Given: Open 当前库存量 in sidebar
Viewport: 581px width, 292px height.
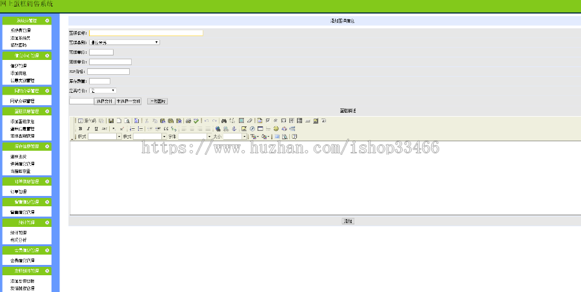Looking at the screenshot, I should (x=20, y=171).
